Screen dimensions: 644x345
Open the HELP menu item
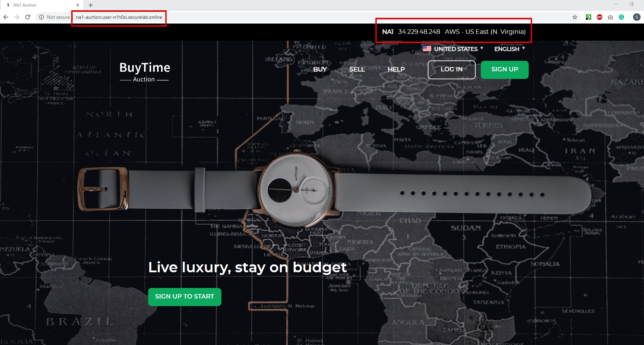(396, 69)
